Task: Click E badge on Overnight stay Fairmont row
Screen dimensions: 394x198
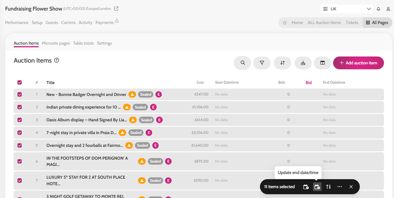Action: point(156,145)
